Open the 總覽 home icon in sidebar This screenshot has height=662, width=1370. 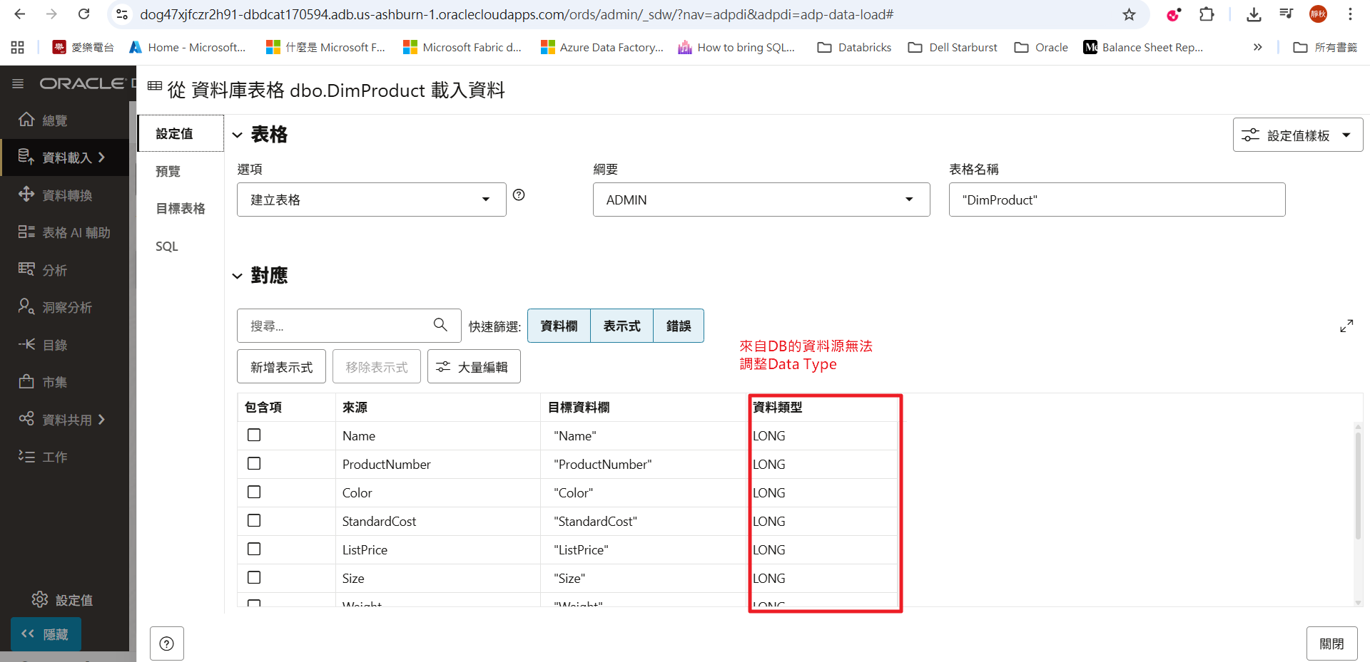pos(26,120)
